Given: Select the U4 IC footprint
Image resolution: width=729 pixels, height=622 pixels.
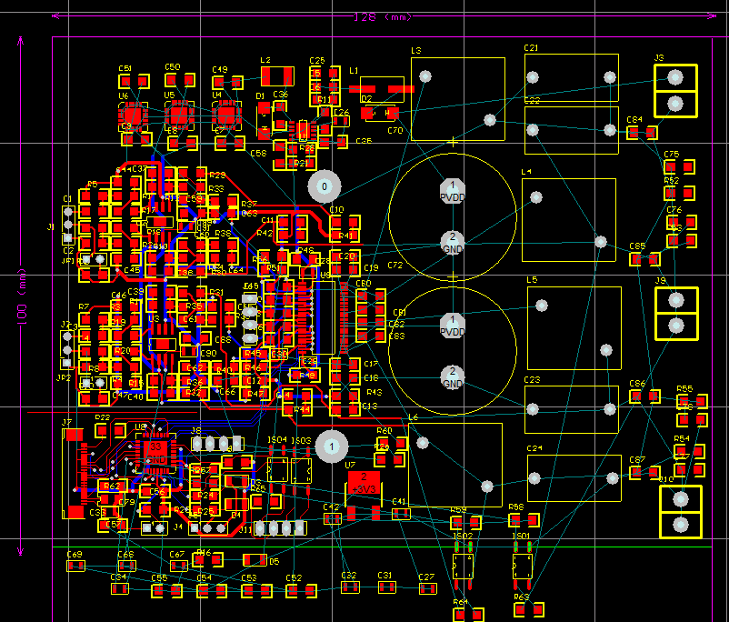Looking at the screenshot, I should pos(225,115).
